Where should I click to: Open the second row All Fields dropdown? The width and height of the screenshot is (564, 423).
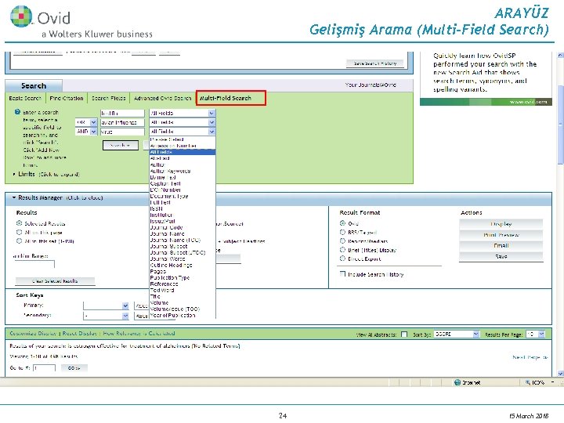183,123
